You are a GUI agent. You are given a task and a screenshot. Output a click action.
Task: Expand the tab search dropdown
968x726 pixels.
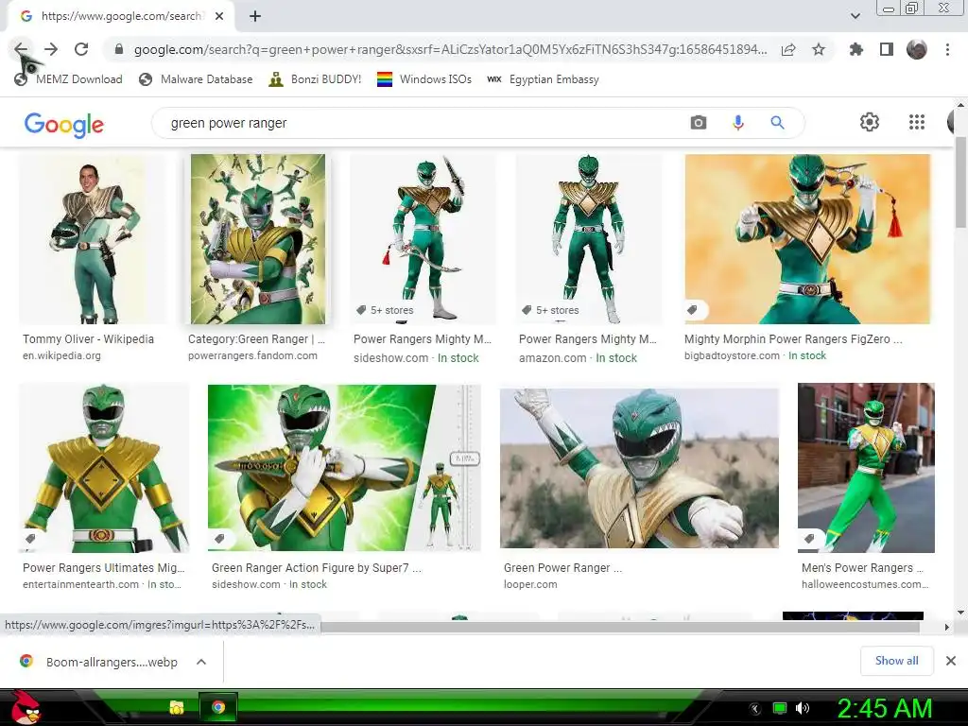(855, 16)
